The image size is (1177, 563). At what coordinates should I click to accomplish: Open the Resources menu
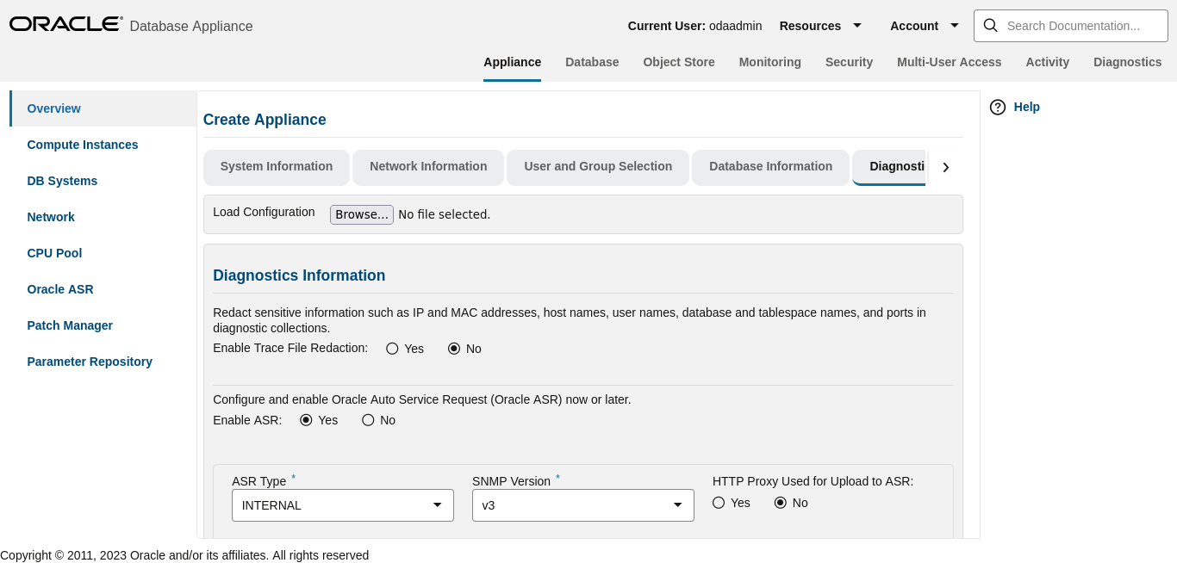819,26
